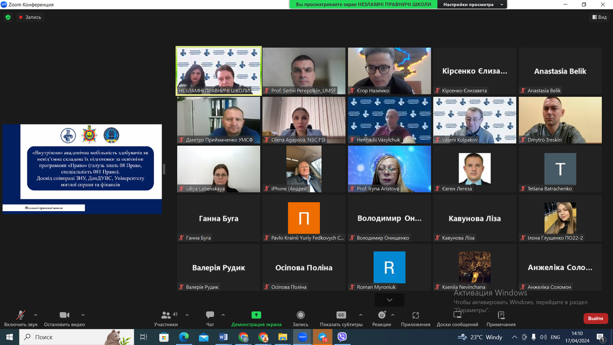Image resolution: width=613 pixels, height=345 pixels.
Task: Open Microsoft Store from the taskbar
Action: pyautogui.click(x=164, y=337)
